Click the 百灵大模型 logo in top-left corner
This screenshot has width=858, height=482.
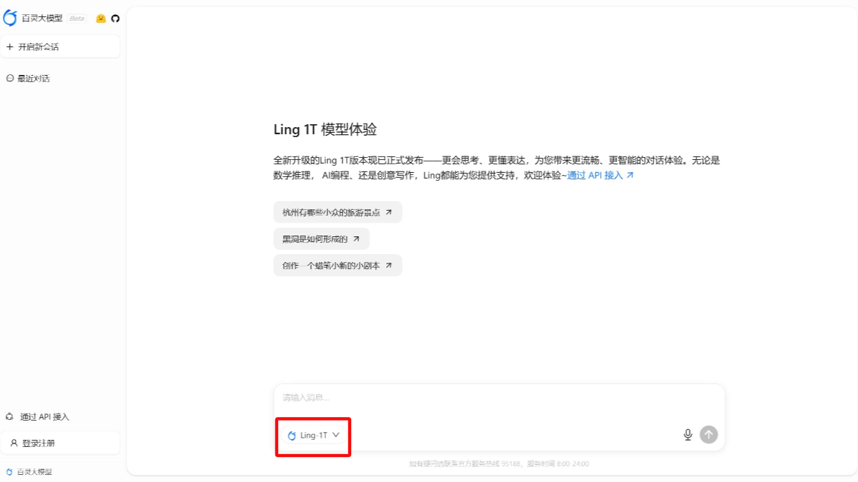(10, 17)
